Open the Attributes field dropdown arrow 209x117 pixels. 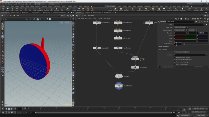(x=206, y=55)
